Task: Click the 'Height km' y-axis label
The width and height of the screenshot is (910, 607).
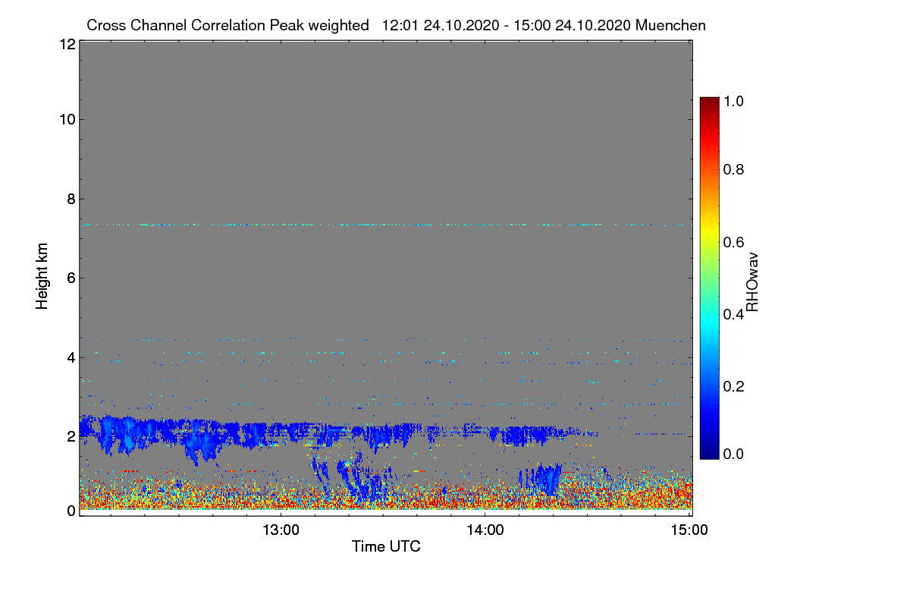Action: [42, 276]
